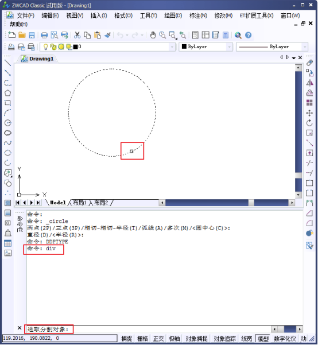This screenshot has height=345, width=318.
Task: Toggle 极轴 polar tracking in status bar
Action: point(174,339)
